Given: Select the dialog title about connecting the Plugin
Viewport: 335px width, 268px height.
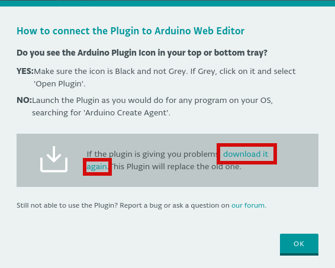Looking at the screenshot, I should tap(131, 31).
